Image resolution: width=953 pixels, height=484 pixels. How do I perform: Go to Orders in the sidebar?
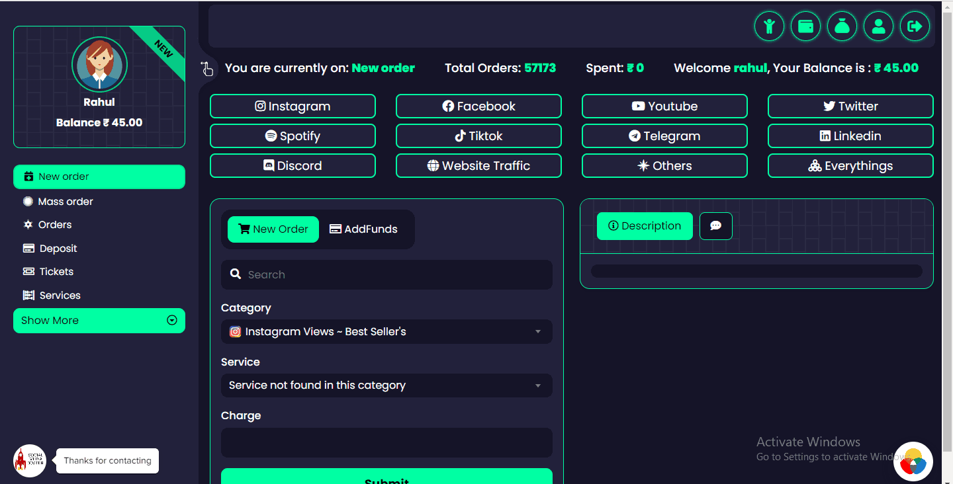(48, 225)
